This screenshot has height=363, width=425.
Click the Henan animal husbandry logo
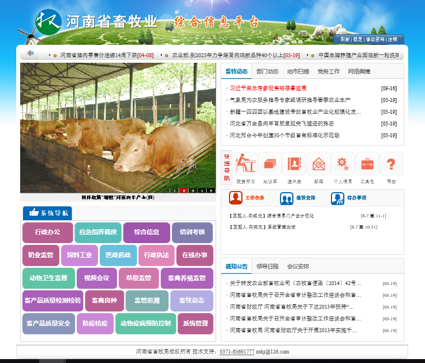click(x=49, y=22)
